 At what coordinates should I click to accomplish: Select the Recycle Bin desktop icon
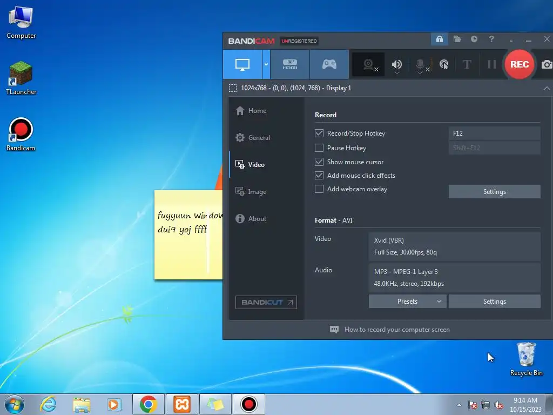pyautogui.click(x=526, y=359)
